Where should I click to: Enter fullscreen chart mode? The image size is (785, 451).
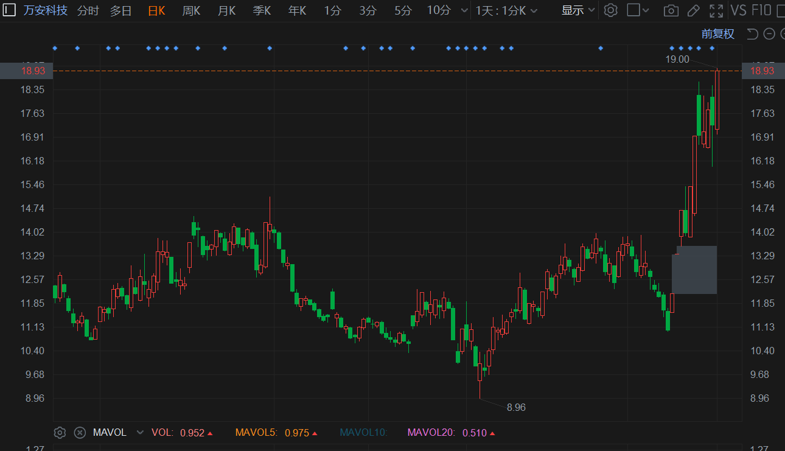(x=716, y=10)
